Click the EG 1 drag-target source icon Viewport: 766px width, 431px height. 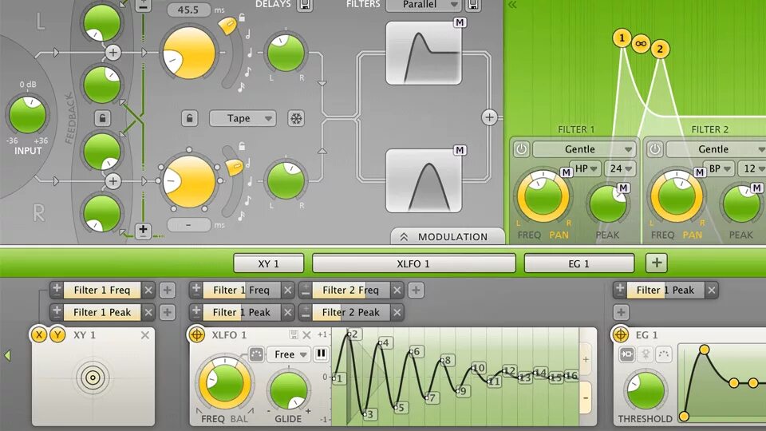click(x=621, y=334)
